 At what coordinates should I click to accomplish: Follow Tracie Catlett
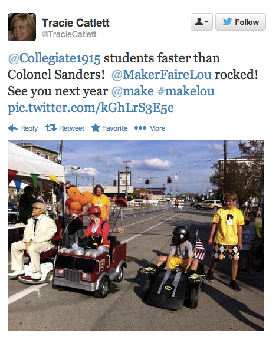pyautogui.click(x=241, y=22)
